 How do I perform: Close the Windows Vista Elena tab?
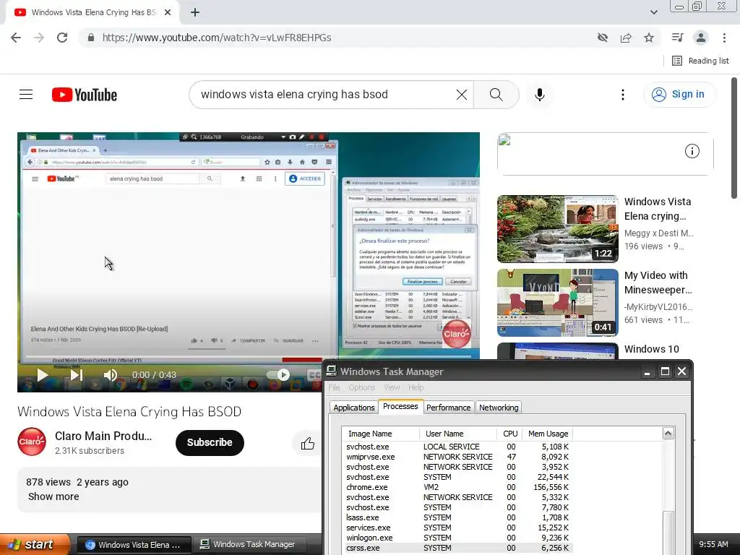tap(168, 13)
